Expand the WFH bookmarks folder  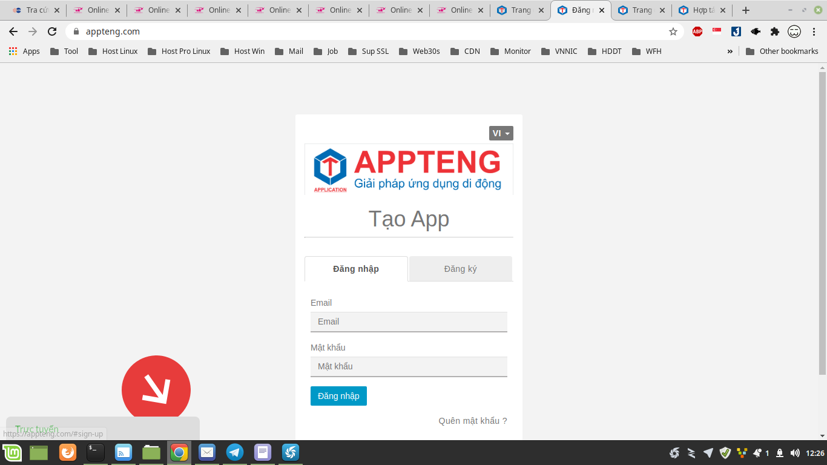point(647,51)
